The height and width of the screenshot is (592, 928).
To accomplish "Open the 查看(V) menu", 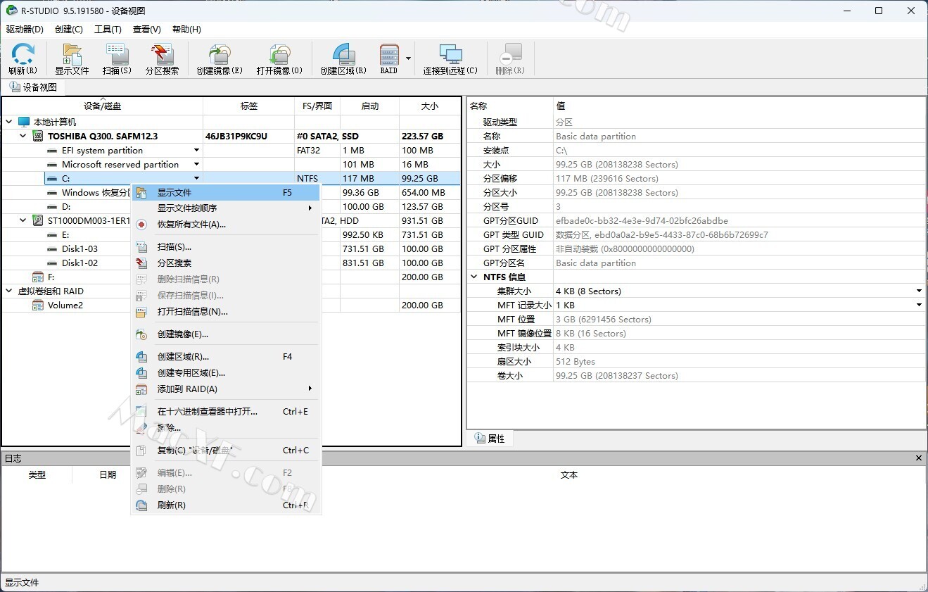I will point(147,29).
